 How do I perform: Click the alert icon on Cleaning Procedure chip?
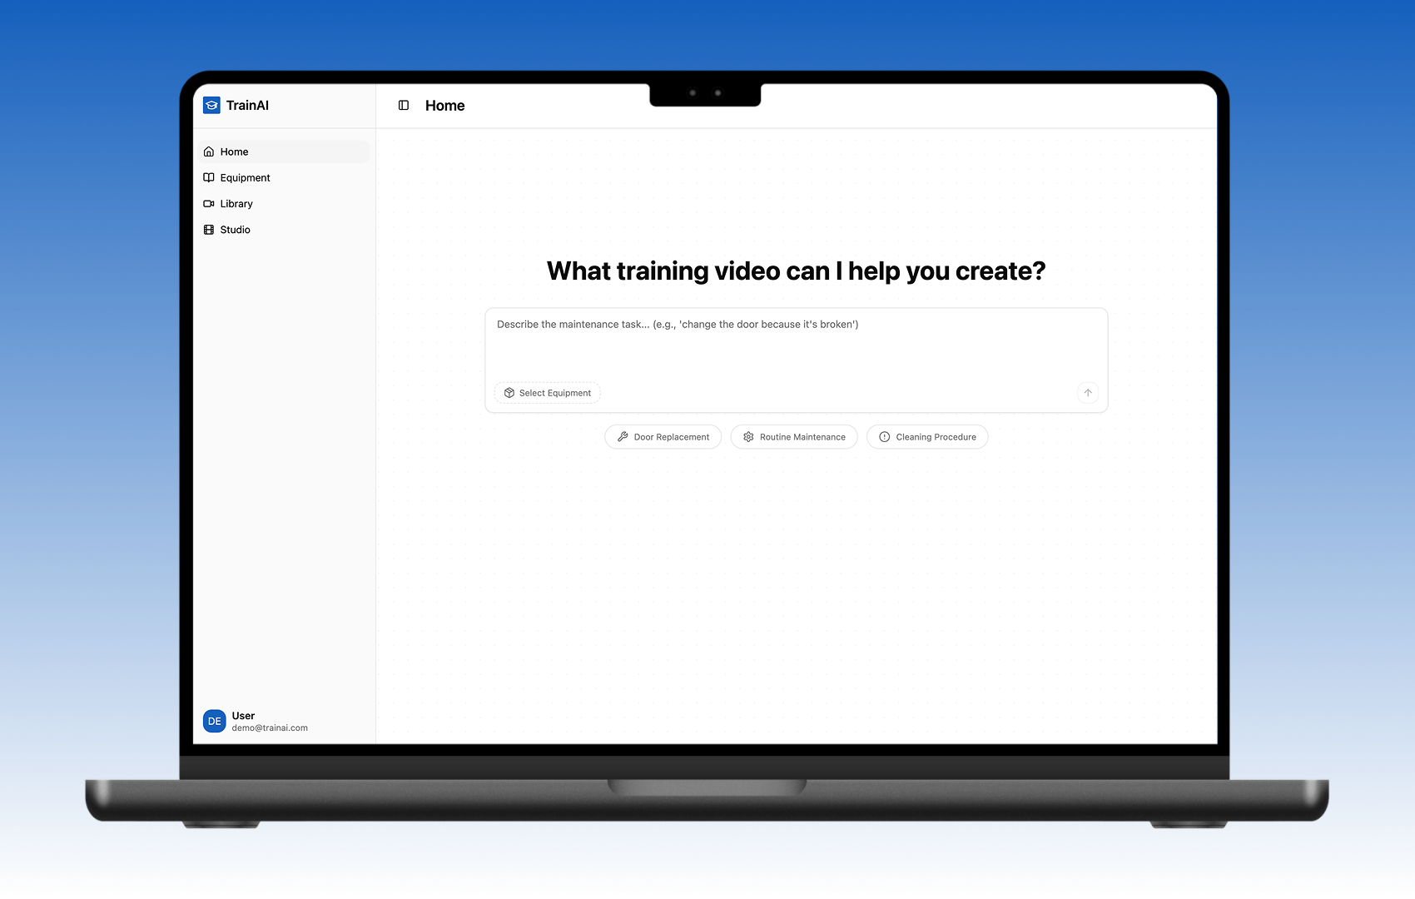click(884, 436)
